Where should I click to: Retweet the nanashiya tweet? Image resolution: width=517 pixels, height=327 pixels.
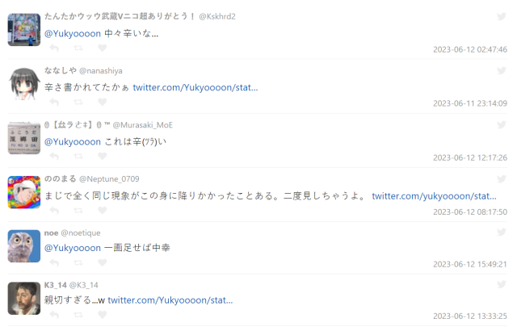click(78, 103)
